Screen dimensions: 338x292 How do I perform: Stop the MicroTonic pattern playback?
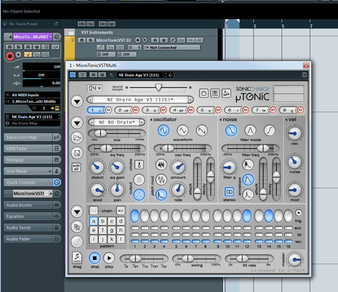pos(95,258)
